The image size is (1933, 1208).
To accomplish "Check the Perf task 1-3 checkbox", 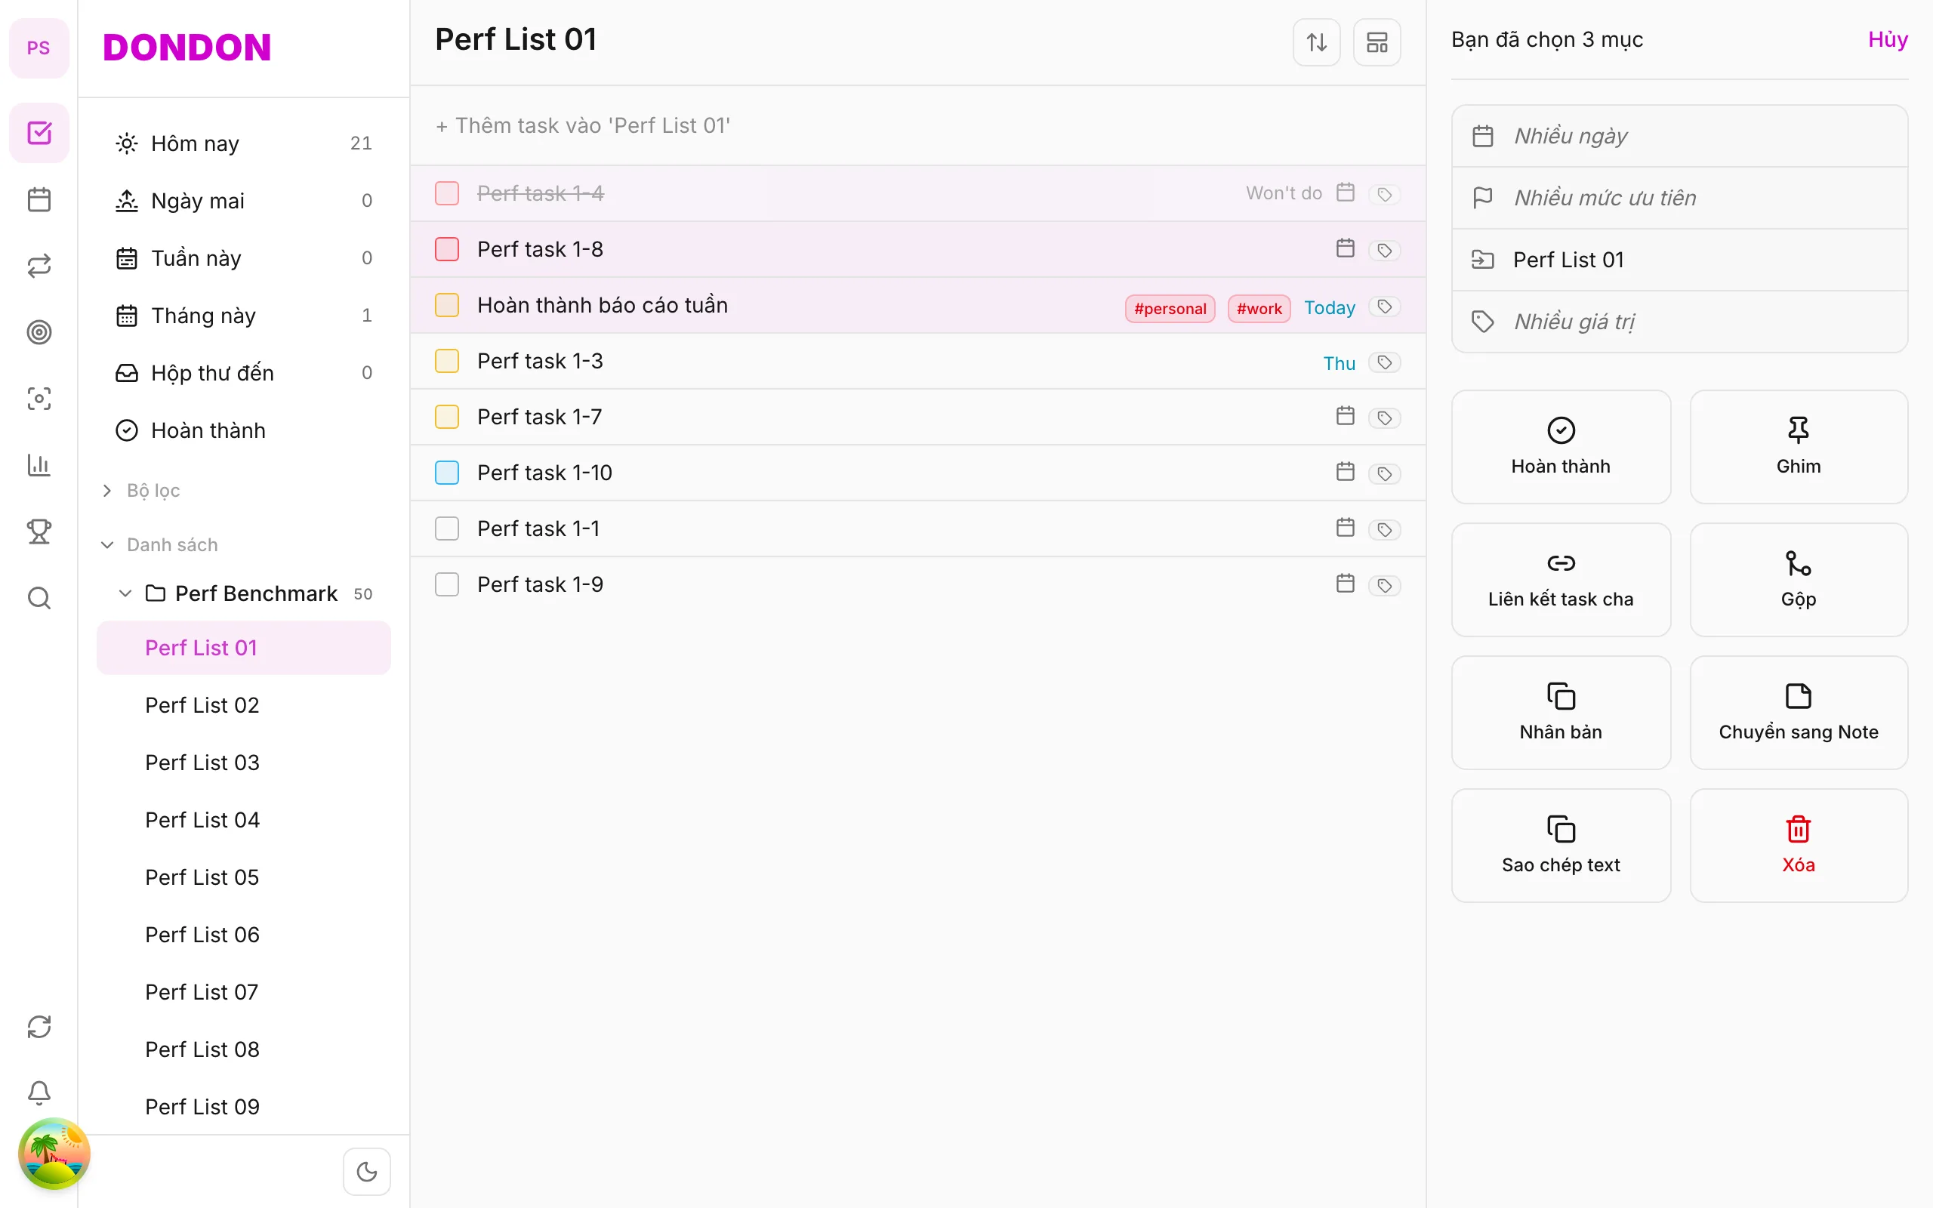I will pos(446,361).
